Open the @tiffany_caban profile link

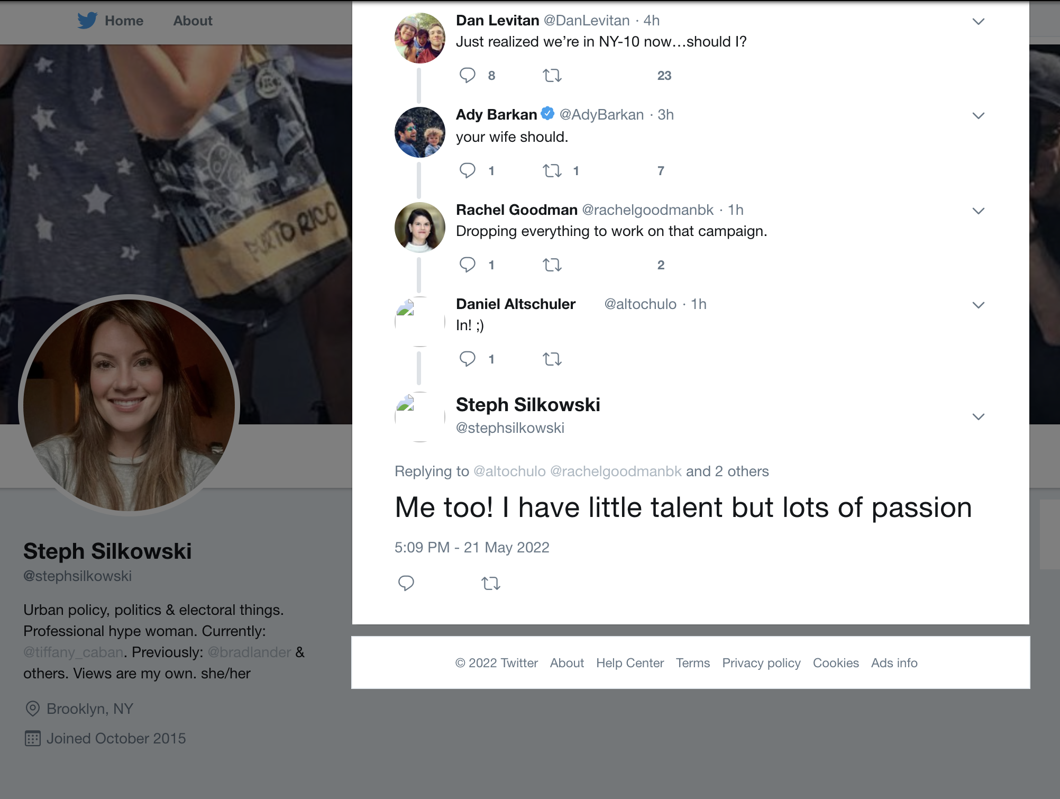(x=73, y=652)
